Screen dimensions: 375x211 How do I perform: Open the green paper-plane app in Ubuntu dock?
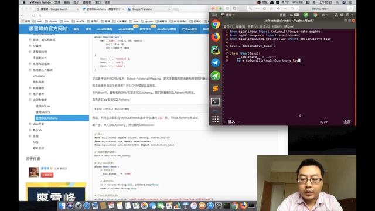coord(215,76)
